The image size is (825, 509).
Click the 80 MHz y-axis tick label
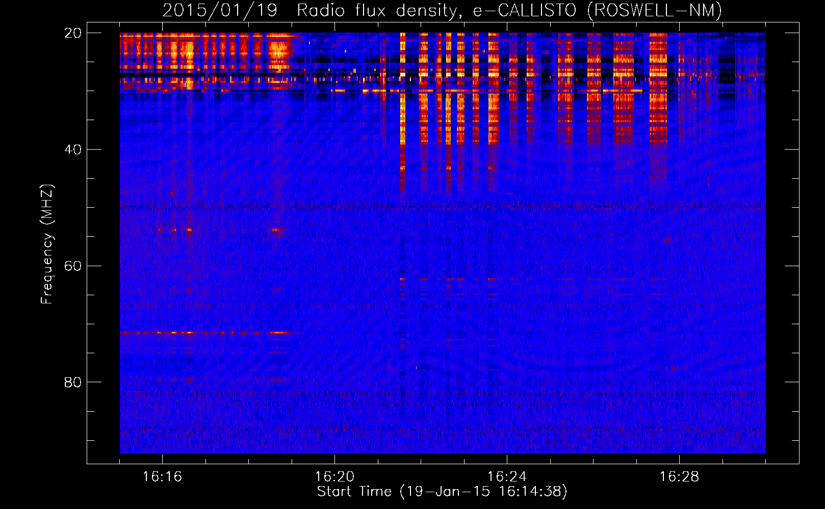pyautogui.click(x=73, y=382)
